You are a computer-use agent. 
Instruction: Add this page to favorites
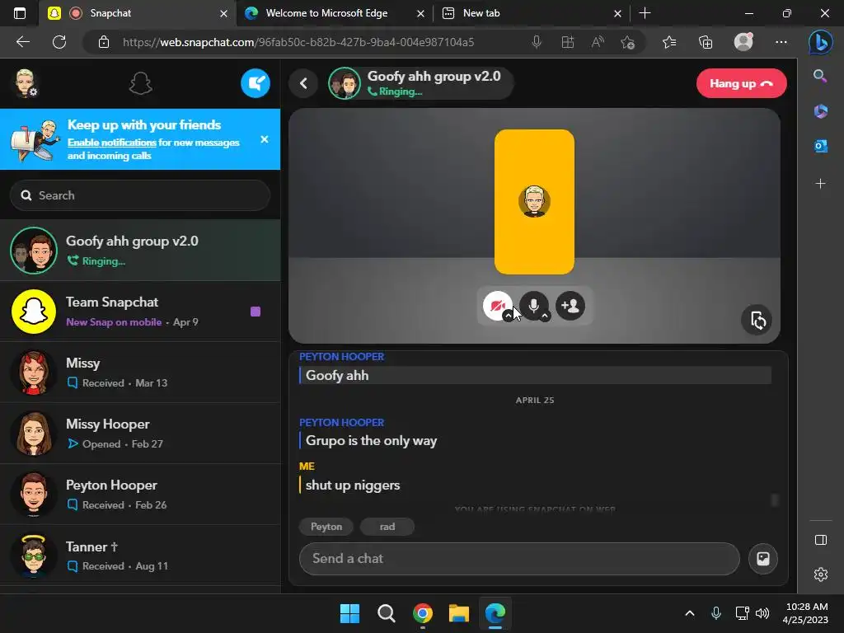coord(627,42)
